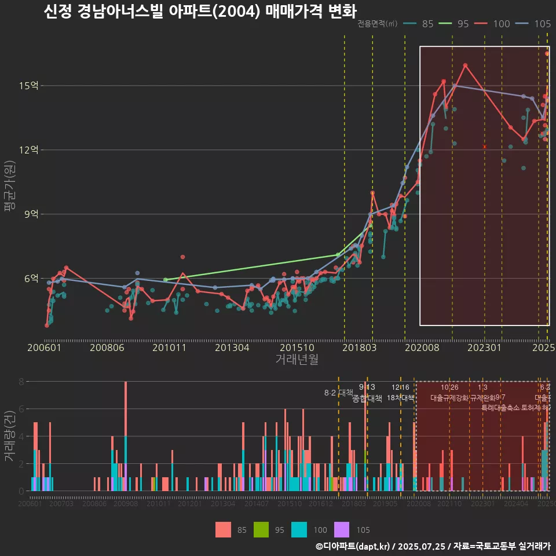The image size is (556, 556).
Task: Click the '201011' price chart x-axis label
Action: point(170,348)
